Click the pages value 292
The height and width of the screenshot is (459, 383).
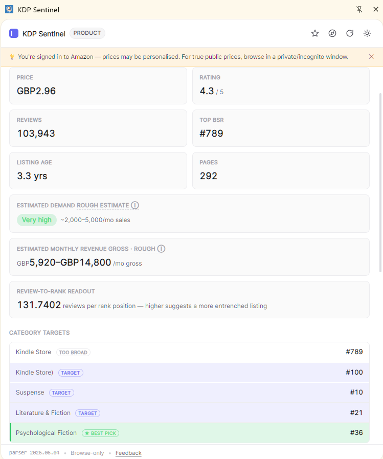point(208,176)
